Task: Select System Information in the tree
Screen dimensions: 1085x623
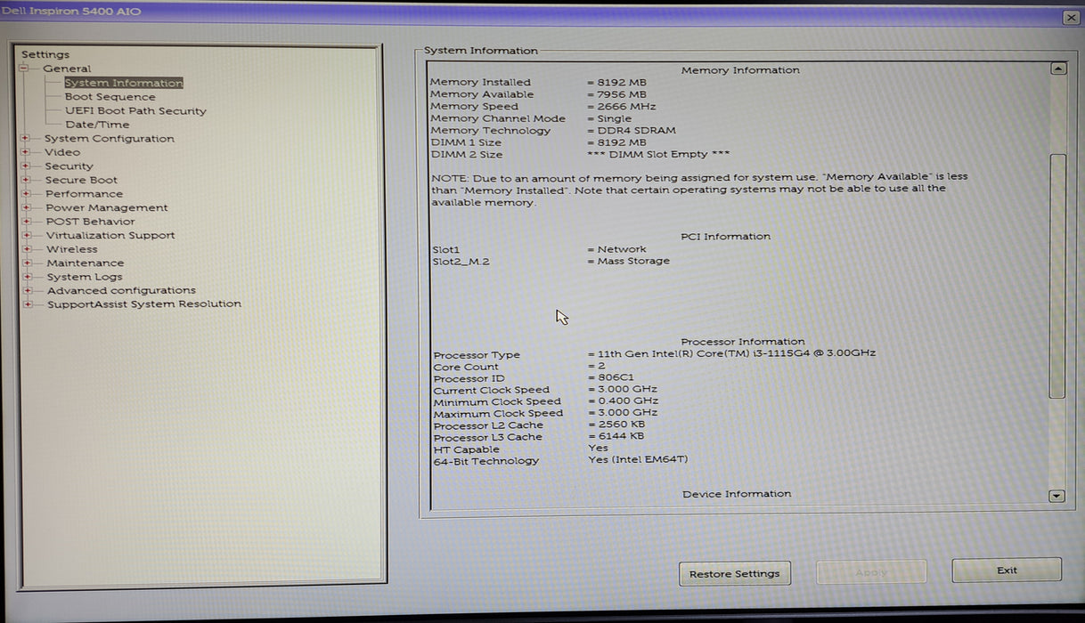Action: tap(124, 83)
